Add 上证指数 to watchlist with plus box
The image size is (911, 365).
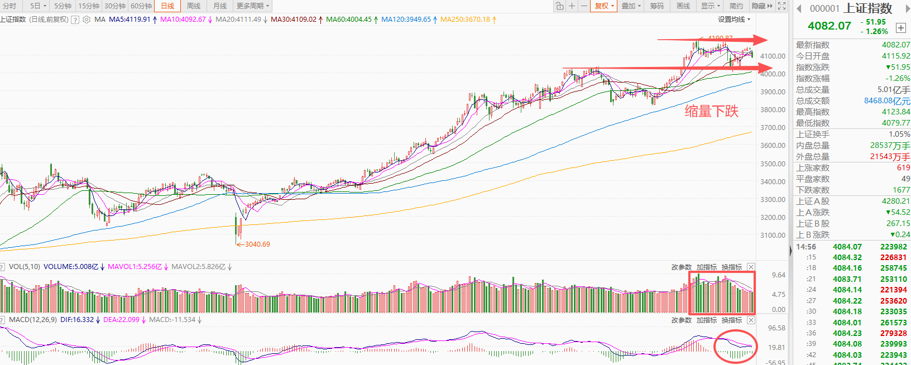(x=900, y=27)
